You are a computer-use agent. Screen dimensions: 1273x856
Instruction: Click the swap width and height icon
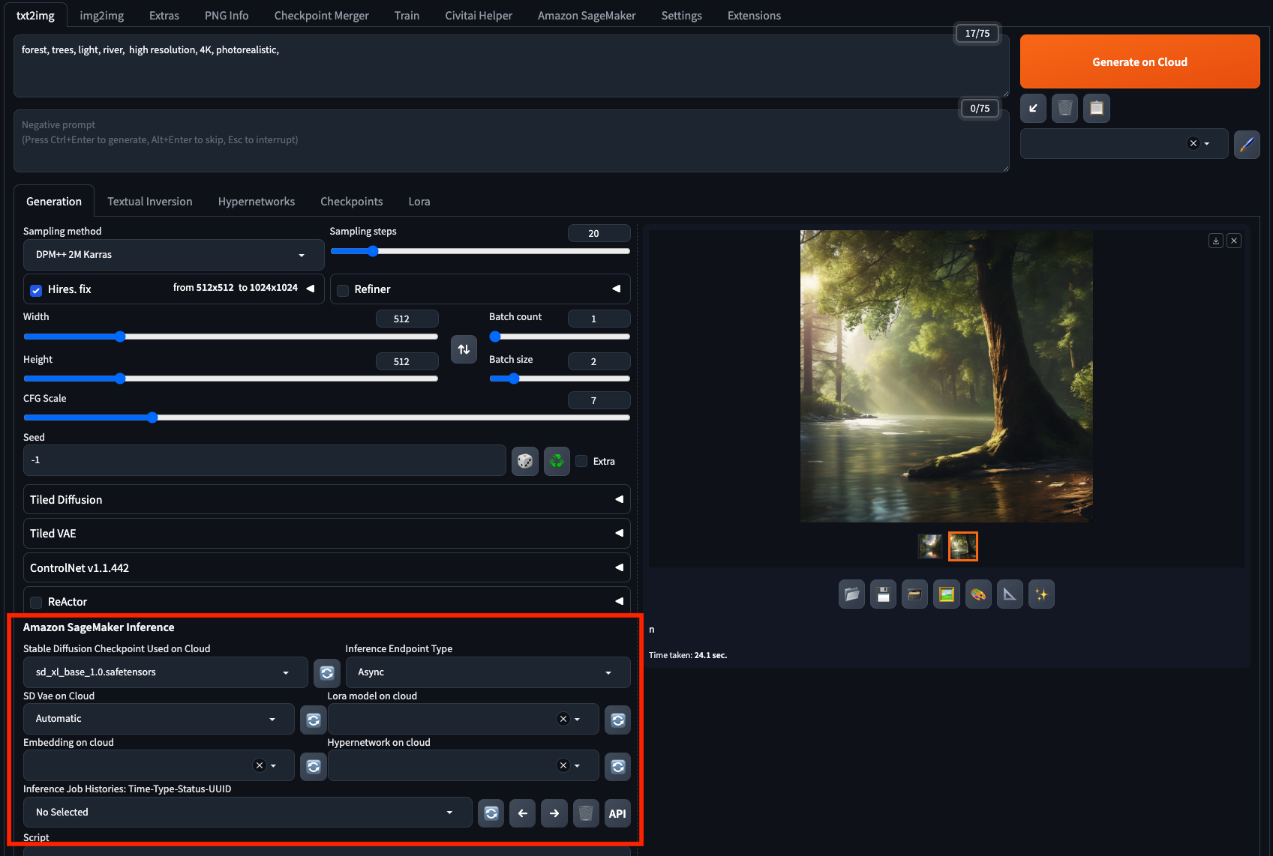coord(464,349)
